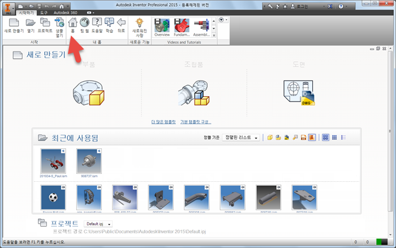Click the 로그인 sign-in button
This screenshot has width=396, height=248.
[299, 6]
